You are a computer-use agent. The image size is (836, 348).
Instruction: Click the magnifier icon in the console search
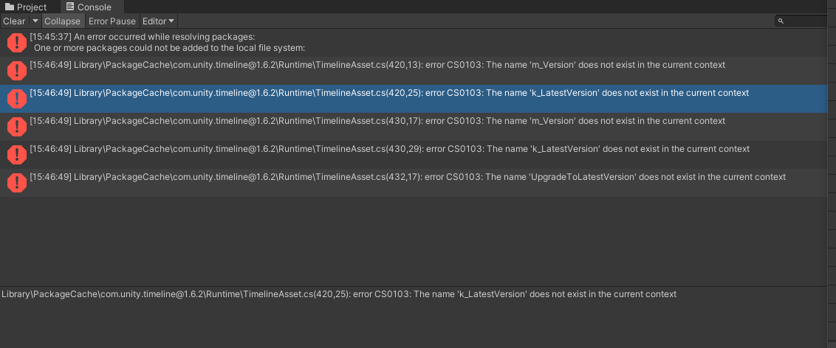pos(781,21)
